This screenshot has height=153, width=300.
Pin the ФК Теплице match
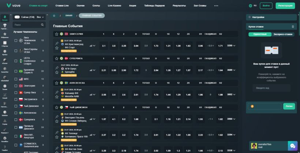click(57, 133)
